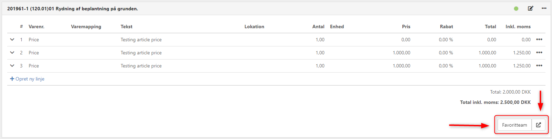Click the Antal value in line 1
552x139 pixels.
[x=320, y=40]
